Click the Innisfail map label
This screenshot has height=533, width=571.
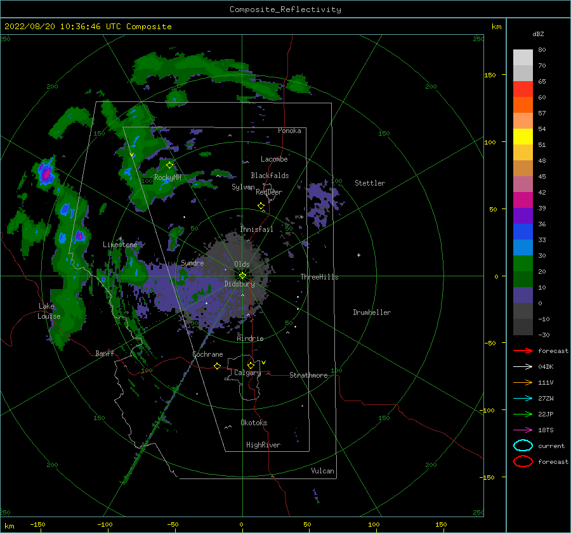[x=256, y=229]
